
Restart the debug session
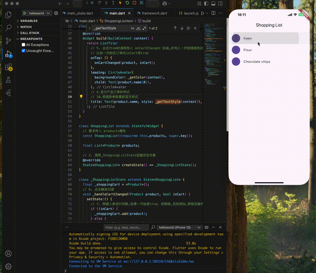(x=127, y=3)
